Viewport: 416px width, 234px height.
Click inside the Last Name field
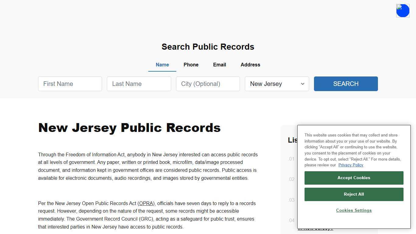point(139,84)
